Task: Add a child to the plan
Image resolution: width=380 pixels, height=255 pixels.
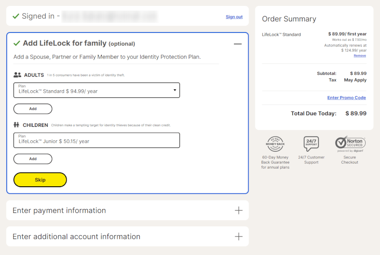Action: pyautogui.click(x=33, y=159)
